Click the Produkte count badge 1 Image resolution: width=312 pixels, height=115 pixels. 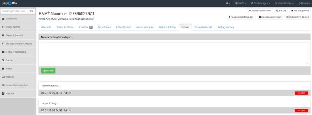click(91, 27)
